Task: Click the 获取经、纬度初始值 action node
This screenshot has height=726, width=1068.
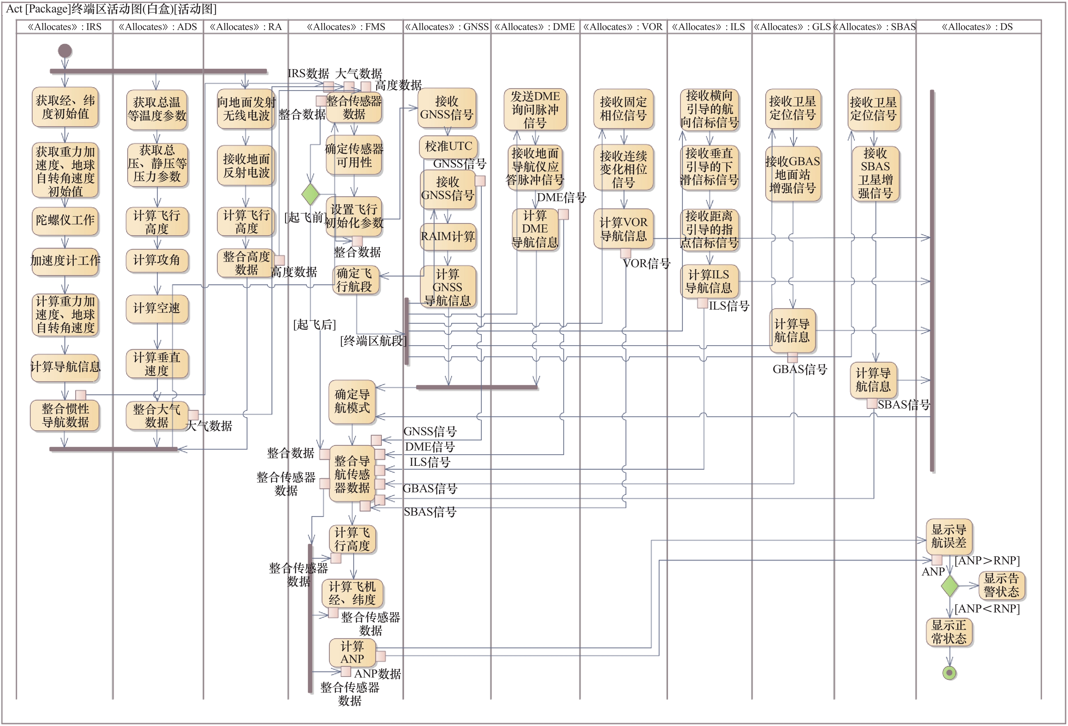Action: click(x=65, y=107)
